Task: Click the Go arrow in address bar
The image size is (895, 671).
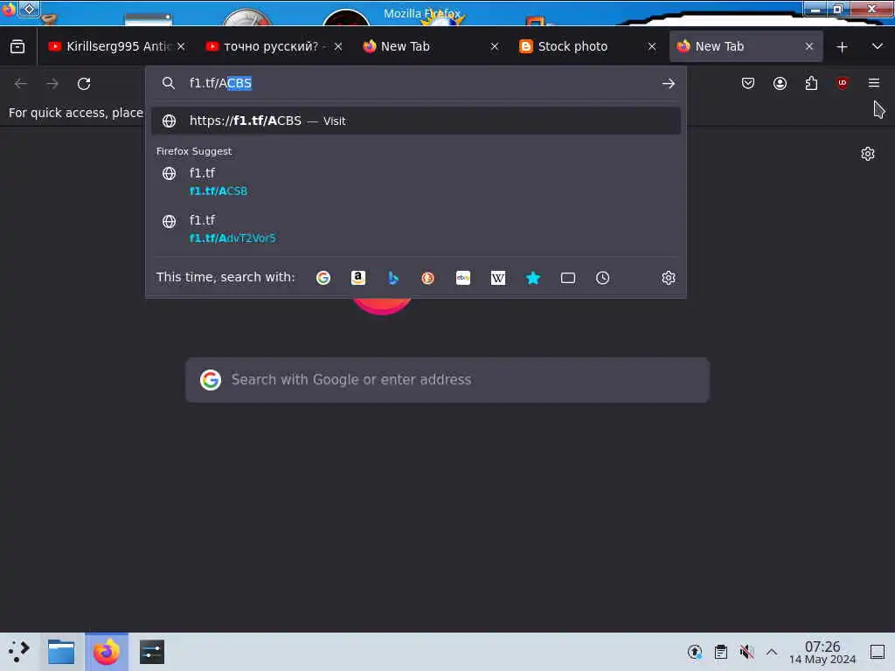Action: (x=669, y=83)
